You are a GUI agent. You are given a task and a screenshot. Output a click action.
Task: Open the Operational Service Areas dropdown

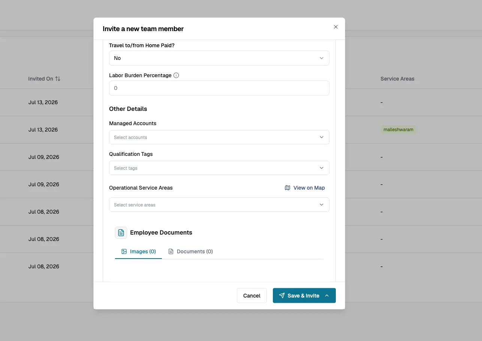point(219,205)
